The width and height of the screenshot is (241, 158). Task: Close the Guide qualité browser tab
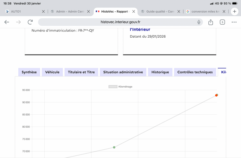pos(179,11)
